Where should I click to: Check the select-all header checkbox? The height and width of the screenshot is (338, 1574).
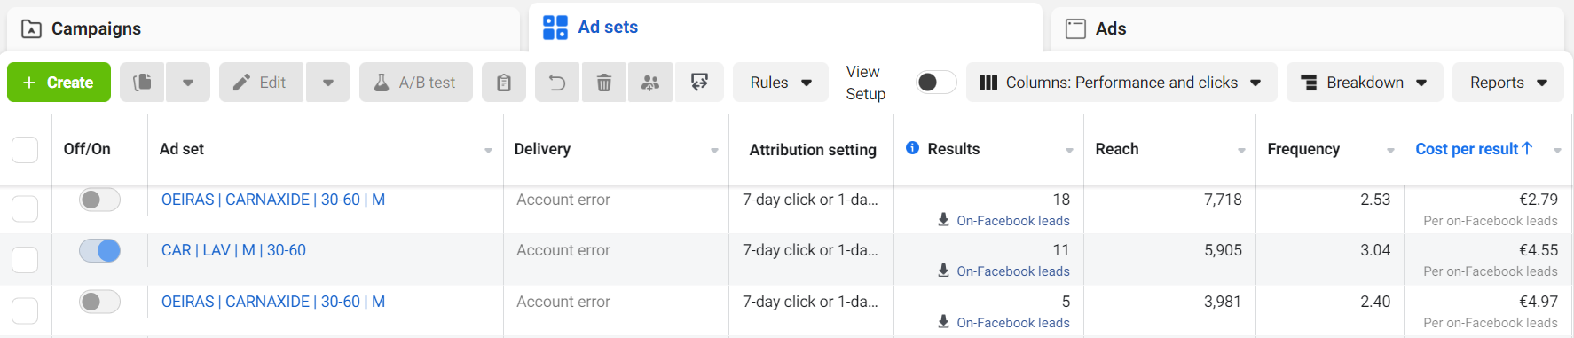pos(25,149)
